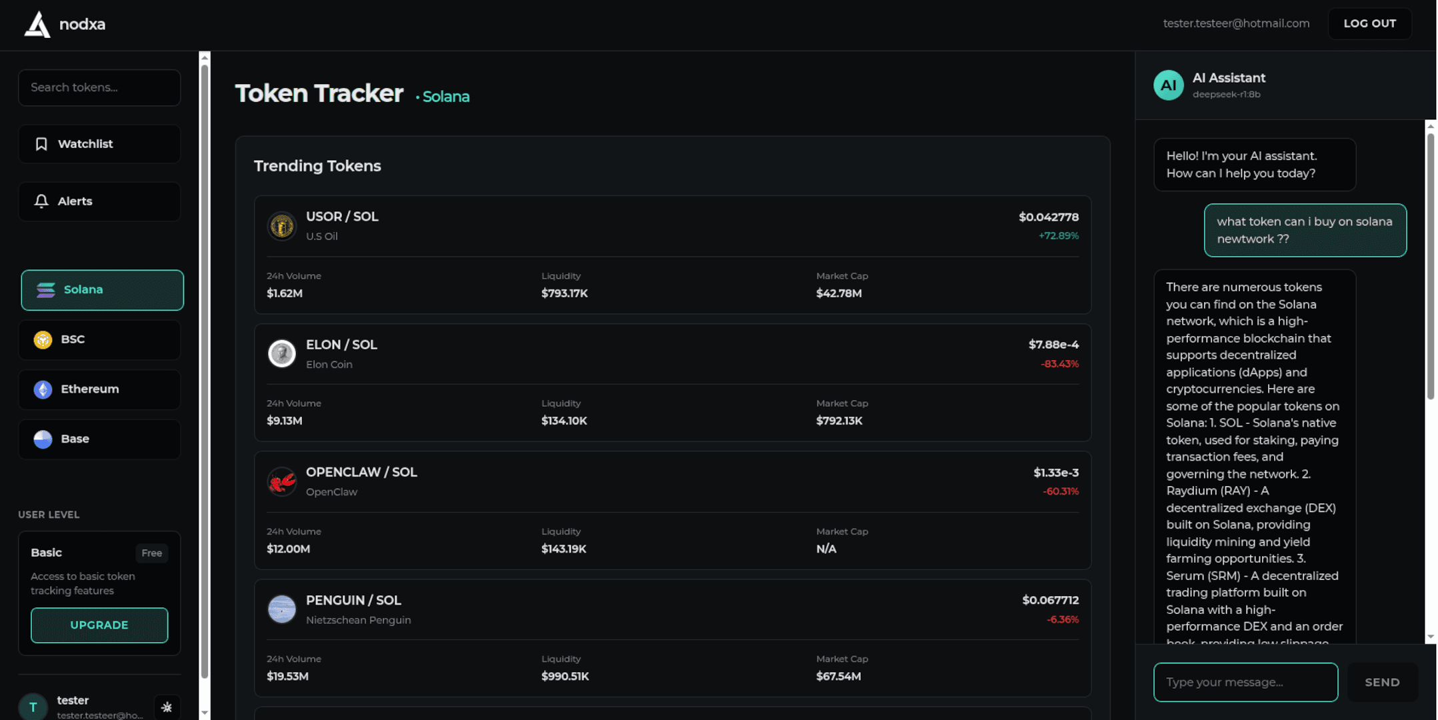Toggle light theme with the sun icon

click(x=167, y=707)
